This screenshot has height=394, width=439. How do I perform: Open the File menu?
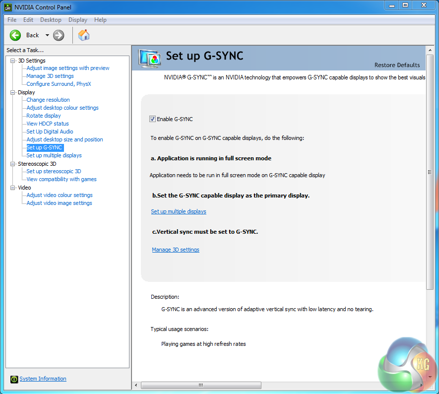tap(12, 20)
